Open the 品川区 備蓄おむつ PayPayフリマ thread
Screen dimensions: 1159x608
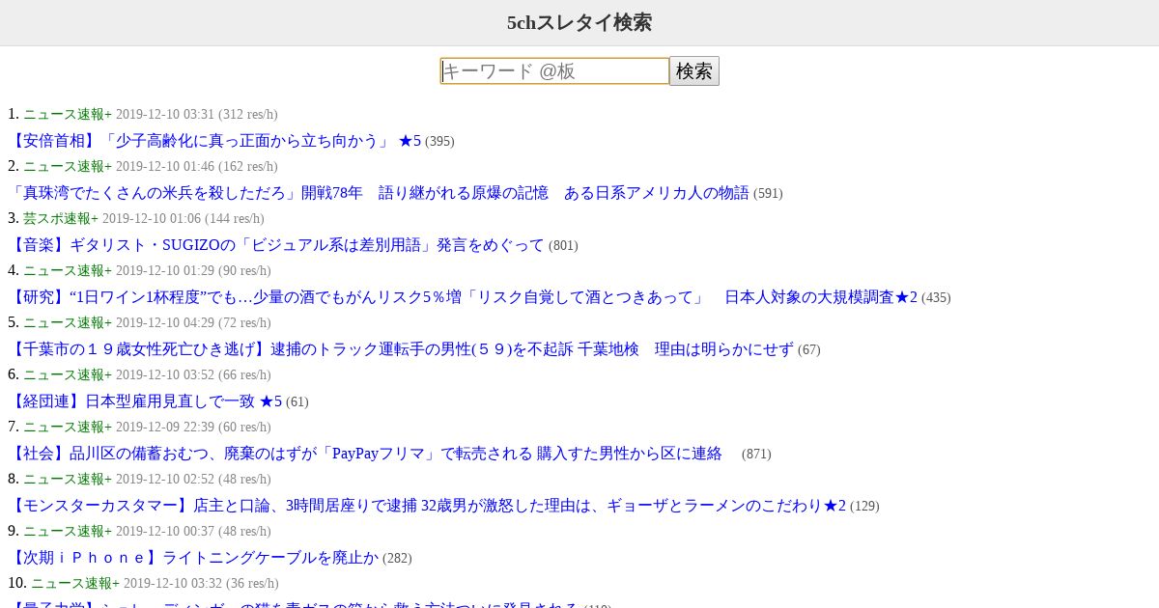tap(365, 454)
